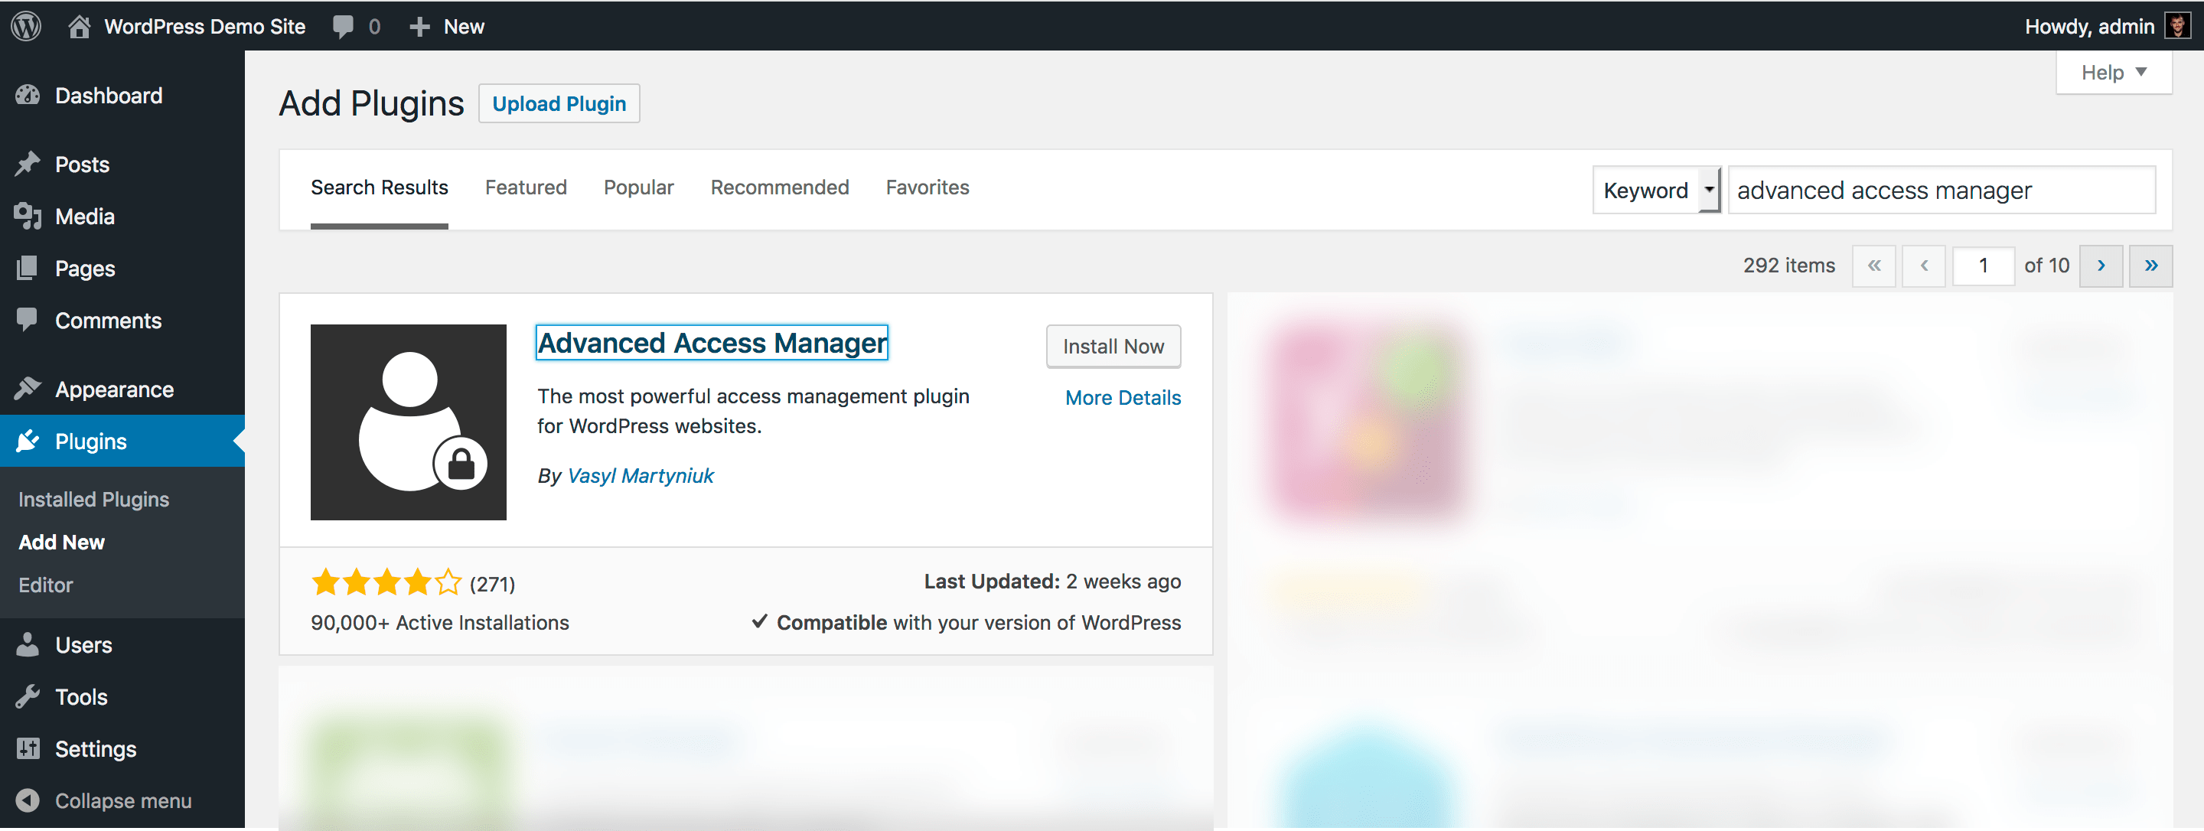Go to previous page of results

pos(1923,266)
